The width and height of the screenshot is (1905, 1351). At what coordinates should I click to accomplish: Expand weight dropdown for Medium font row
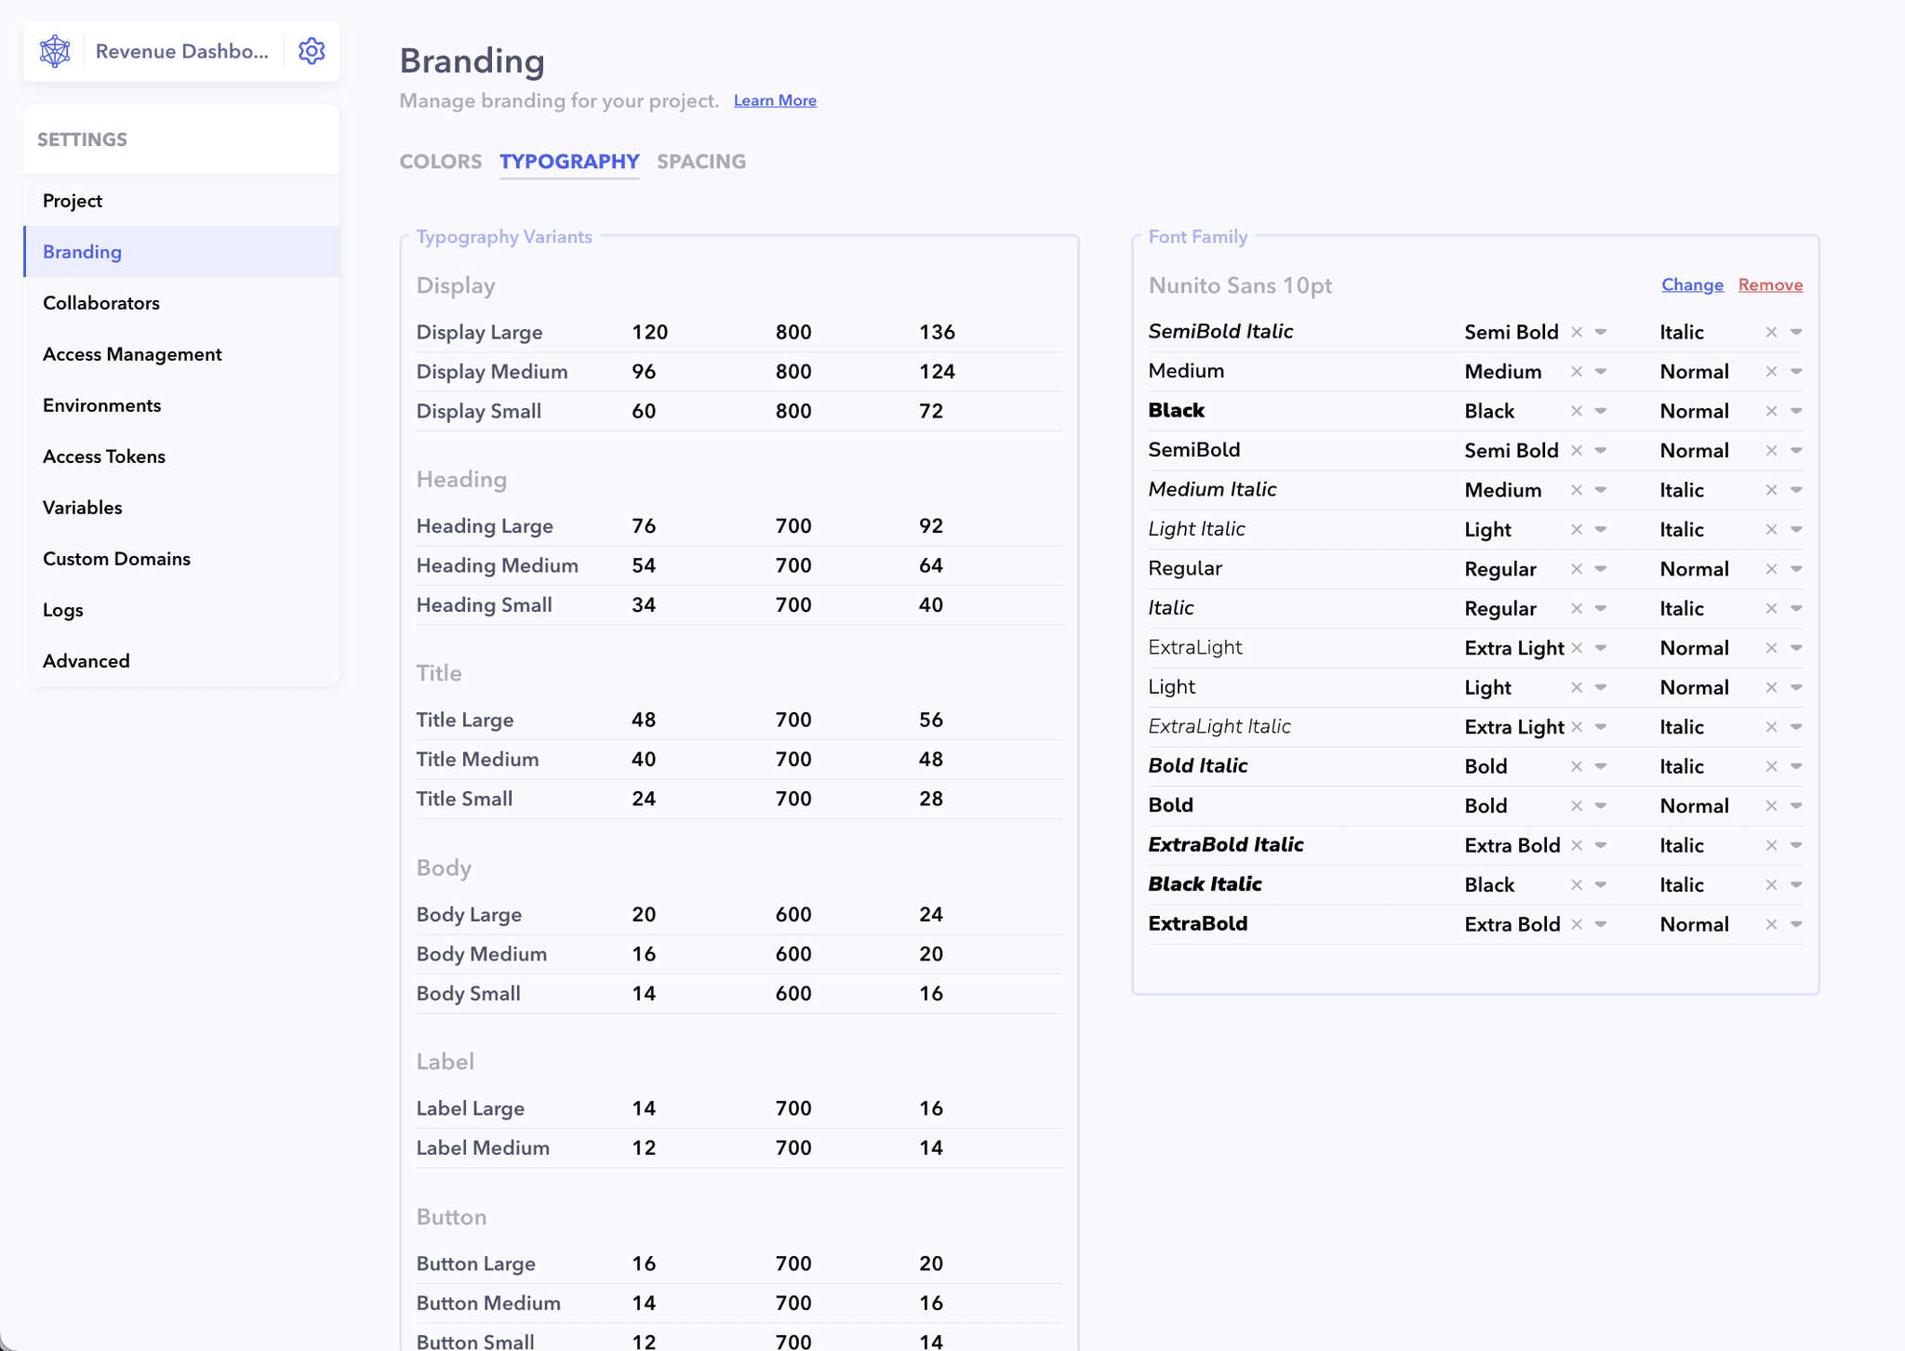point(1601,372)
